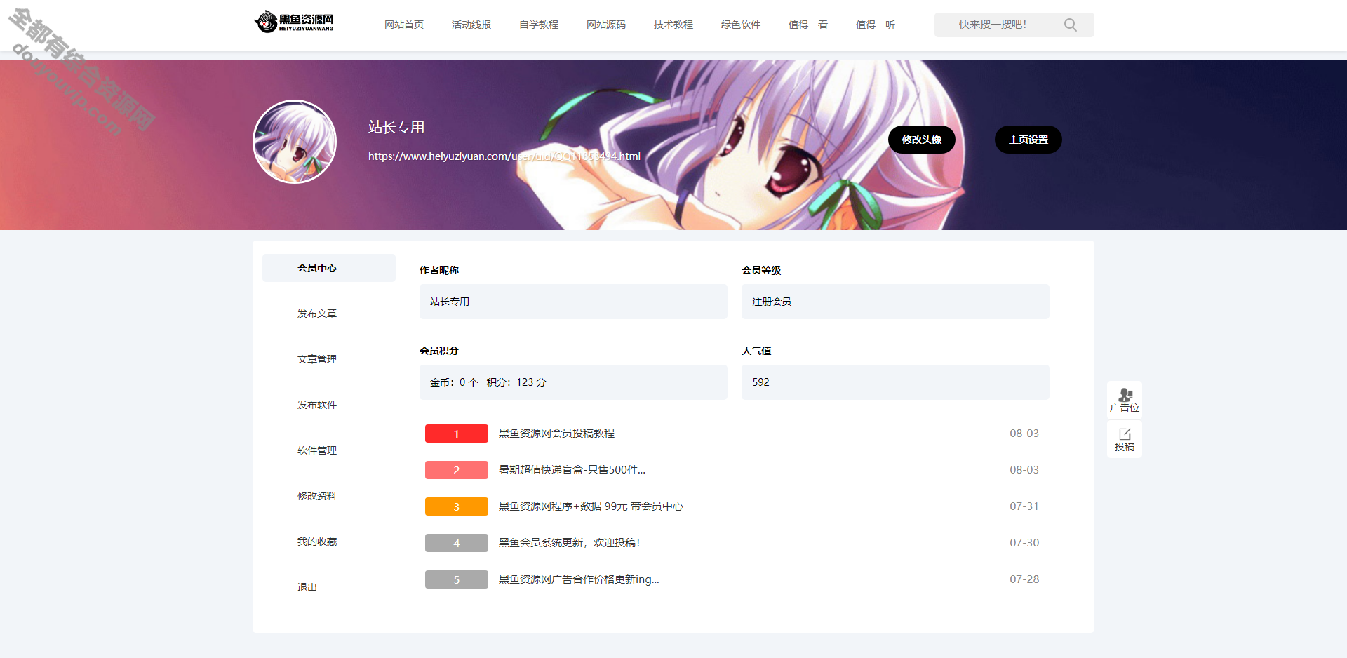
Task: Click the gray rank 4 badge
Action: [457, 543]
